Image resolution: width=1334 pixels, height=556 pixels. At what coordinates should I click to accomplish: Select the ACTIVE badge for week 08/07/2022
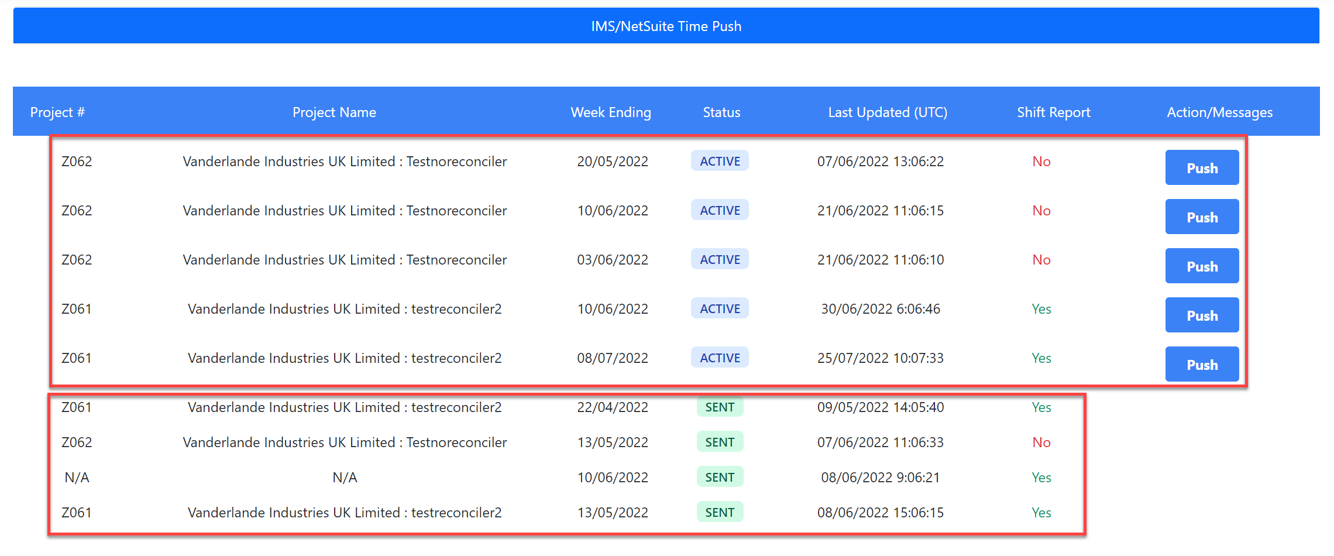720,358
